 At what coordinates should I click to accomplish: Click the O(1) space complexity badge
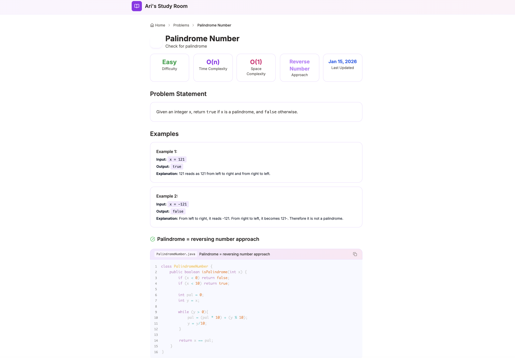pos(256,67)
